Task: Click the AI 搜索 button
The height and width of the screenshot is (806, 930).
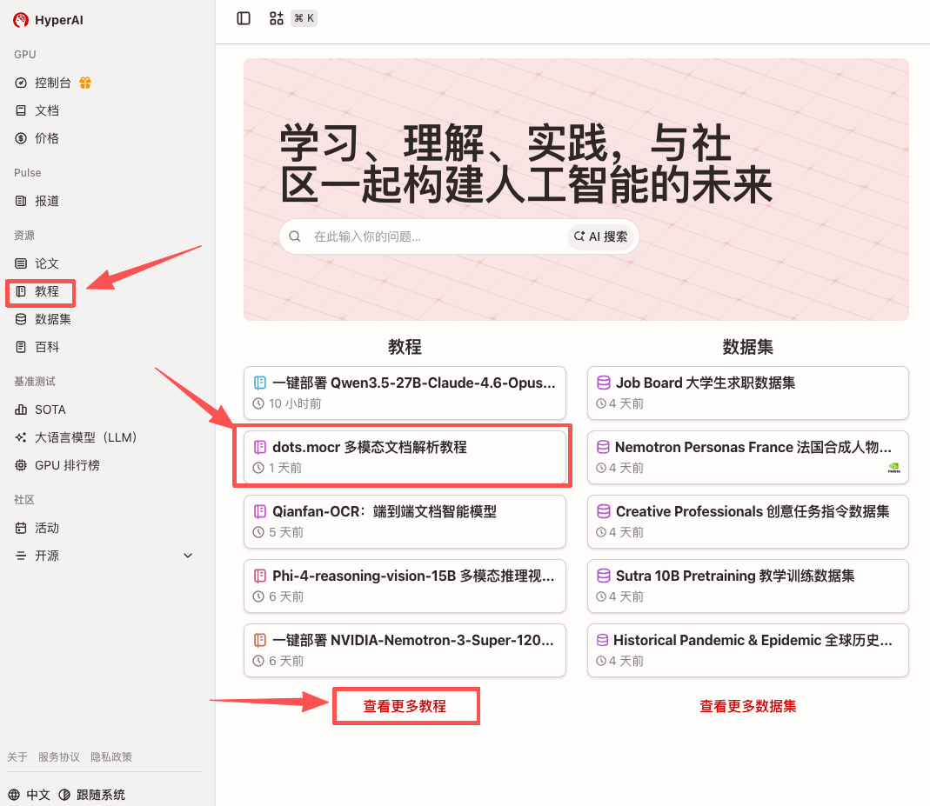Action: [601, 236]
